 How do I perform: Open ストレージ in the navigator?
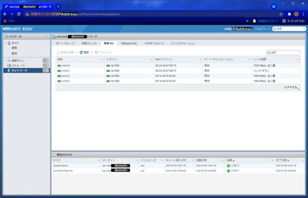coord(18,65)
